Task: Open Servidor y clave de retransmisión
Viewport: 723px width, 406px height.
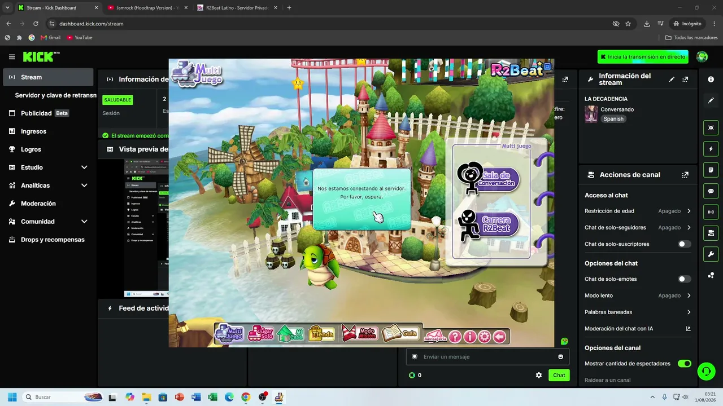Action: pos(55,95)
